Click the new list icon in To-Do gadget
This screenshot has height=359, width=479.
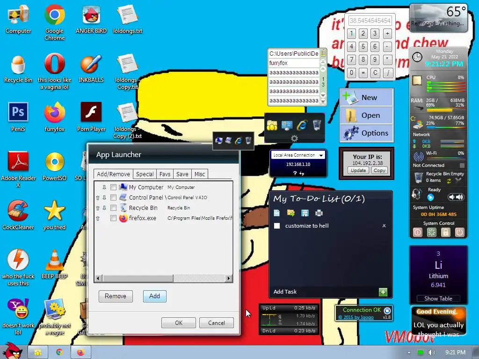[x=277, y=213]
